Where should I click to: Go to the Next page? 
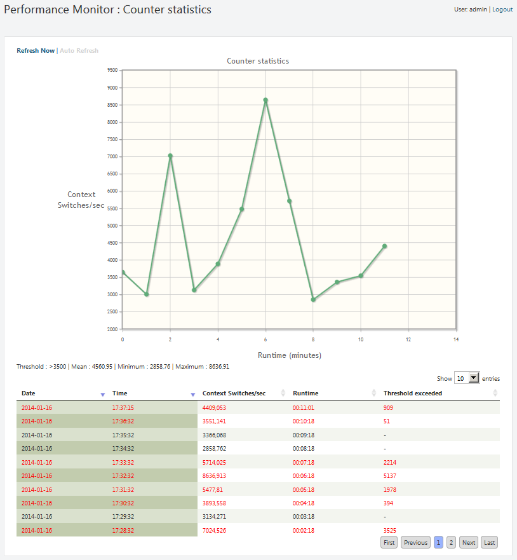(469, 542)
